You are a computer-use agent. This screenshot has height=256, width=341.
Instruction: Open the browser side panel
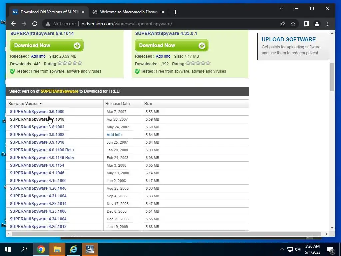pyautogui.click(x=306, y=24)
